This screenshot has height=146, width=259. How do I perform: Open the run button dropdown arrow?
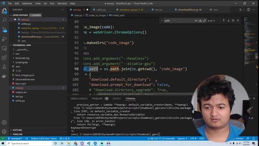click(x=244, y=10)
